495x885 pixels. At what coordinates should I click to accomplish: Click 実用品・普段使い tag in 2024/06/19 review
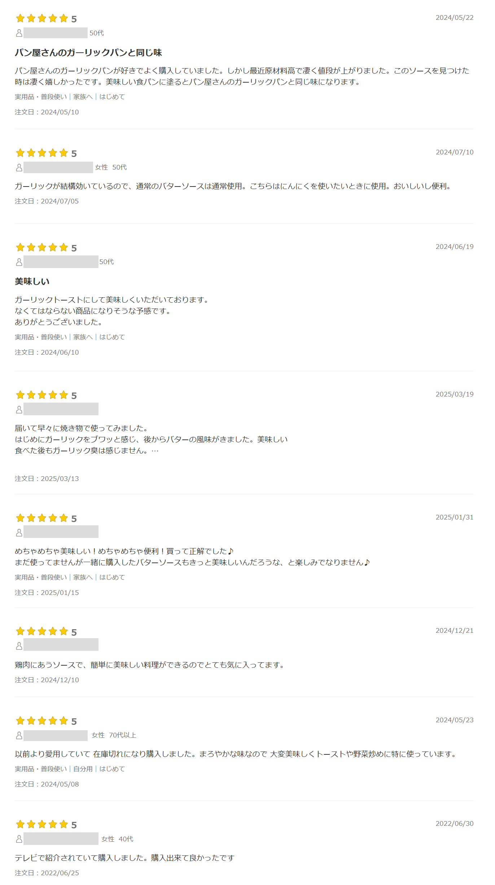(41, 337)
